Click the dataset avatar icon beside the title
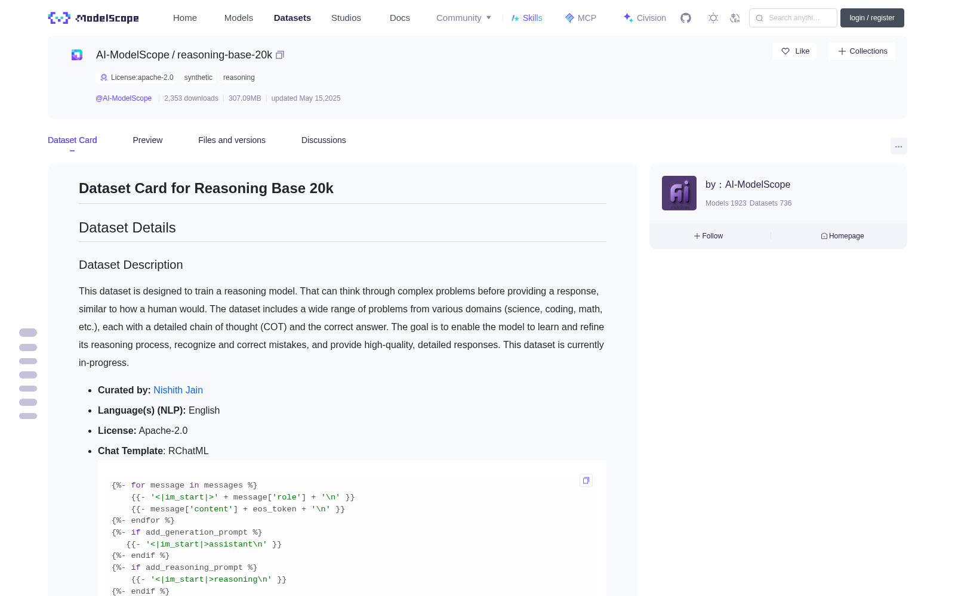Screen dimensions: 955x596 click(x=77, y=55)
